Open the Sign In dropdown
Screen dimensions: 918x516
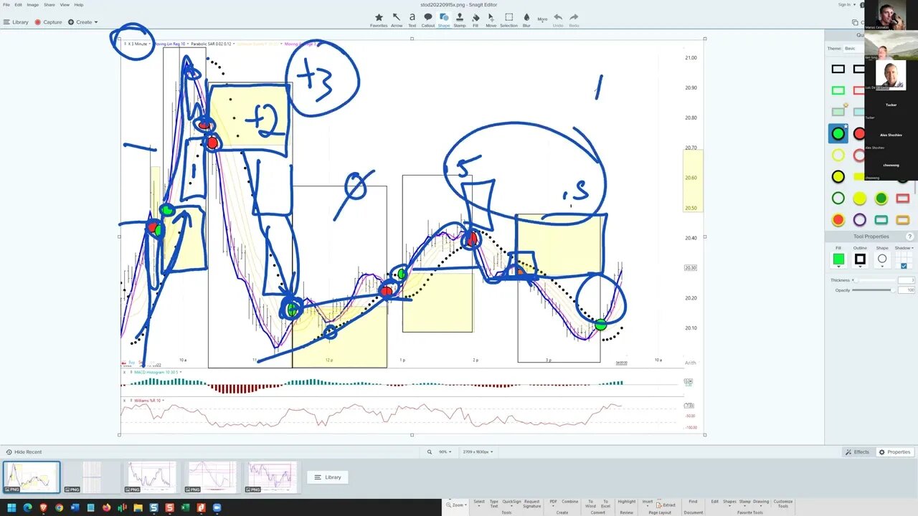coord(846,4)
